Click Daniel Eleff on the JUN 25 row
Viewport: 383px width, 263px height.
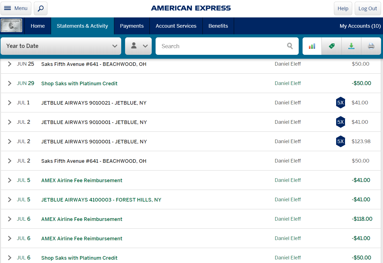[288, 64]
